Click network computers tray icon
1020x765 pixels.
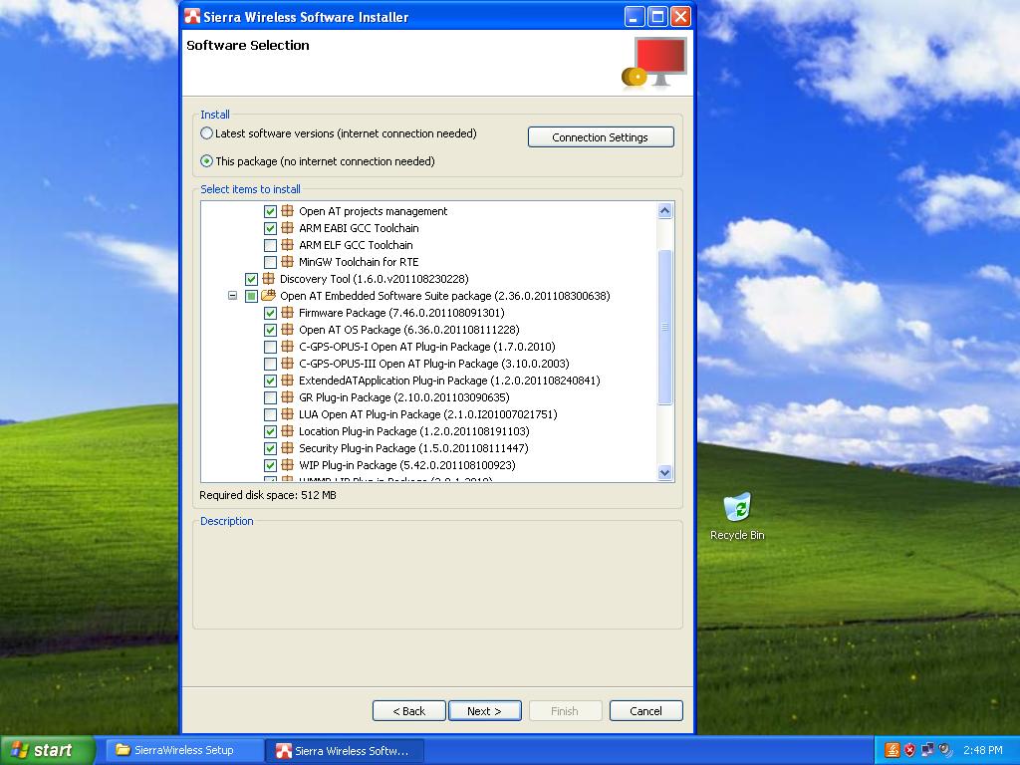pos(927,750)
